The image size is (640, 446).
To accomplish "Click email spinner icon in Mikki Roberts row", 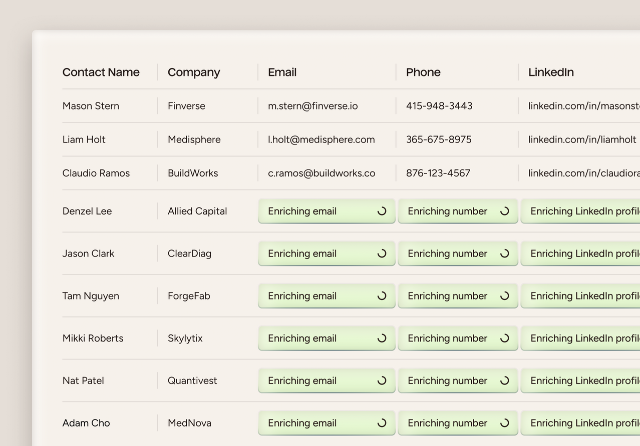I will (382, 338).
